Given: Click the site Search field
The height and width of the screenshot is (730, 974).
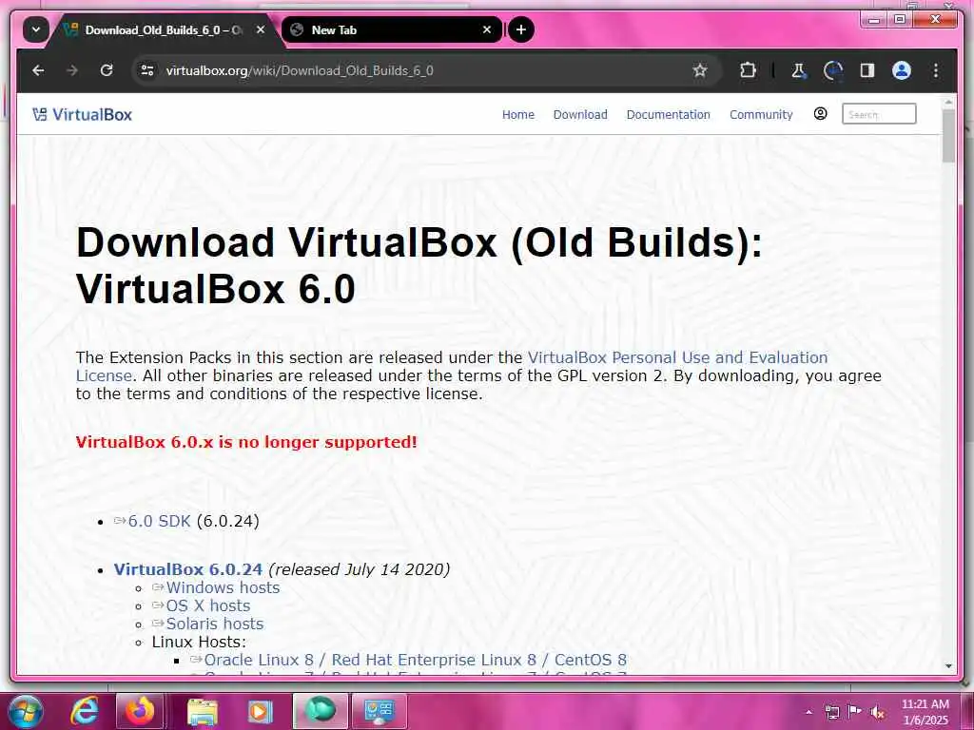Looking at the screenshot, I should tap(878, 114).
